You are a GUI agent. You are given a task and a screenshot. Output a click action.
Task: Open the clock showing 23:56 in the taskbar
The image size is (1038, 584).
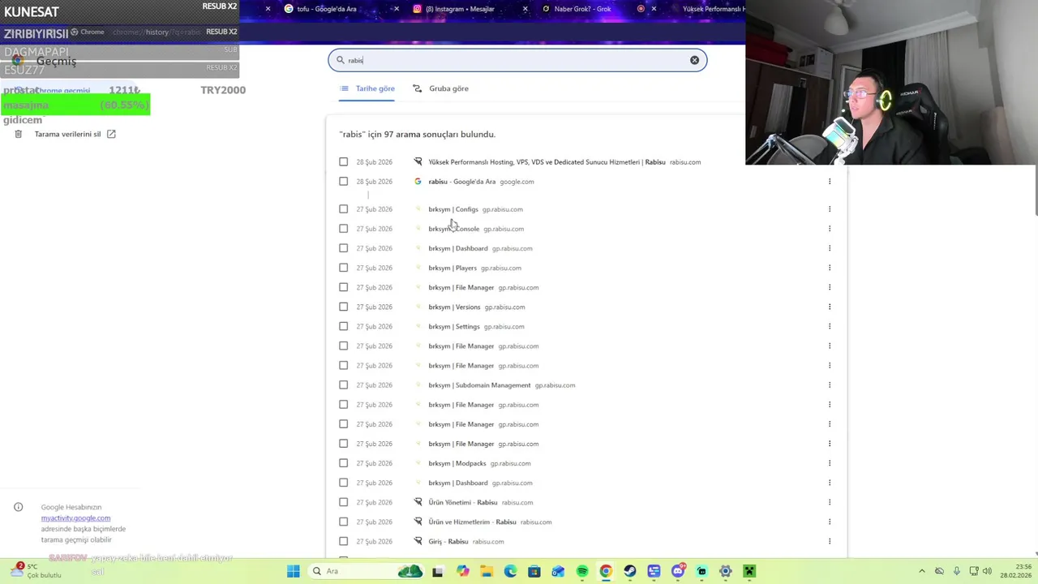pyautogui.click(x=1015, y=571)
